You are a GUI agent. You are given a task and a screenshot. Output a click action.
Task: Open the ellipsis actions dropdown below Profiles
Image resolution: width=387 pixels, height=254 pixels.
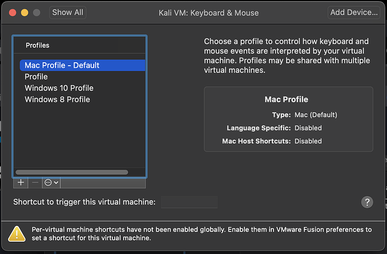click(51, 183)
